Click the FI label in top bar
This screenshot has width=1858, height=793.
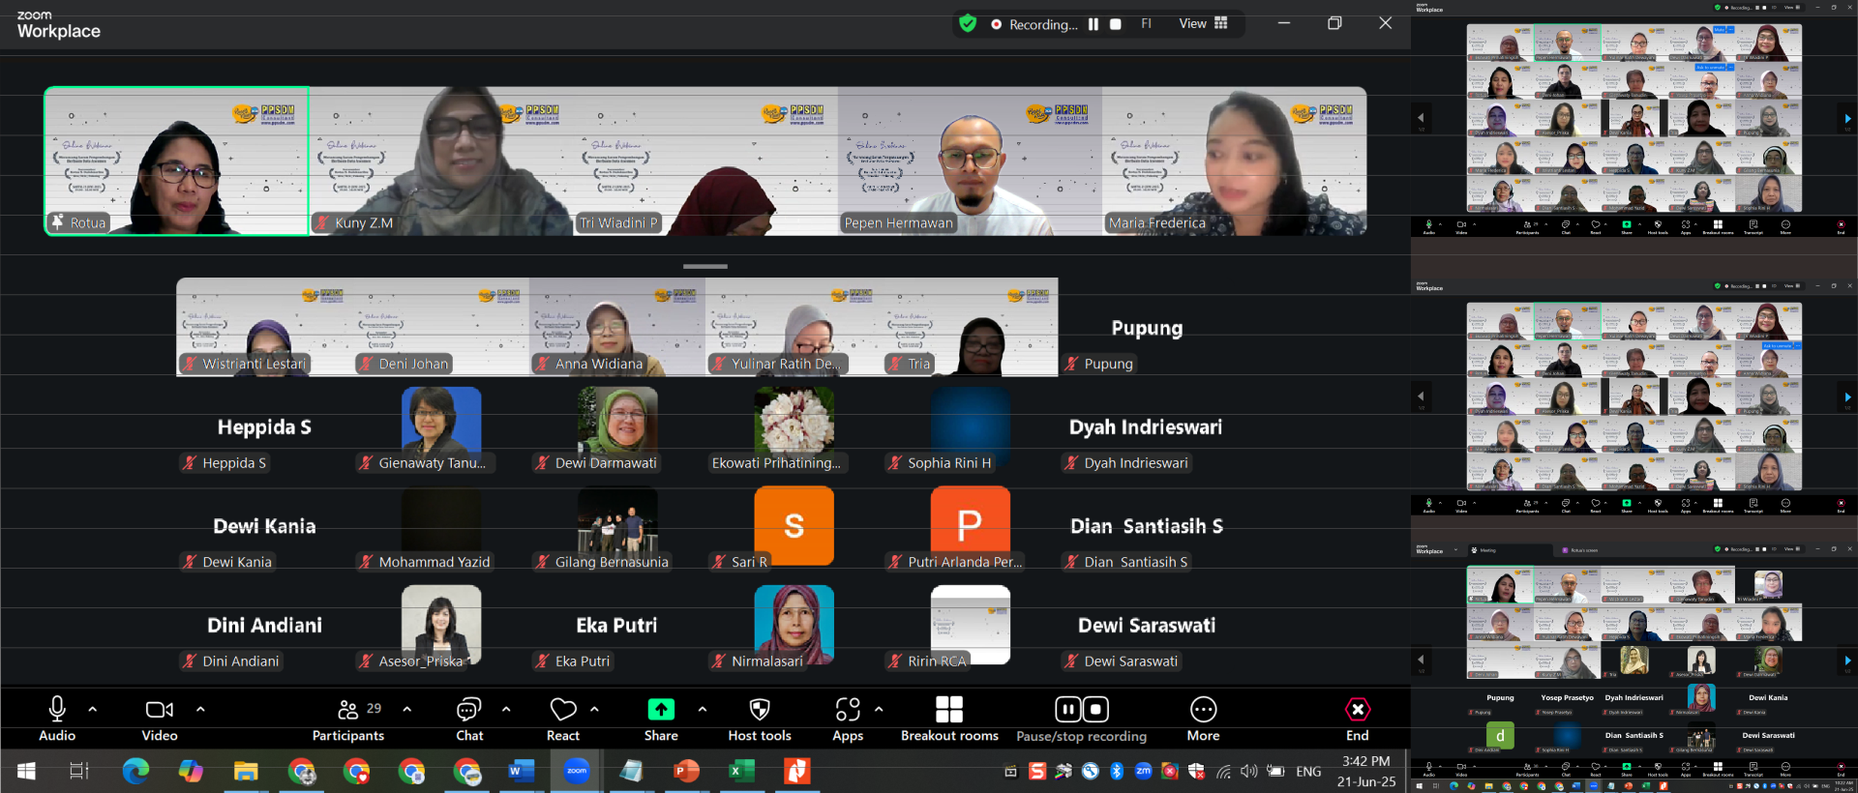(1146, 24)
